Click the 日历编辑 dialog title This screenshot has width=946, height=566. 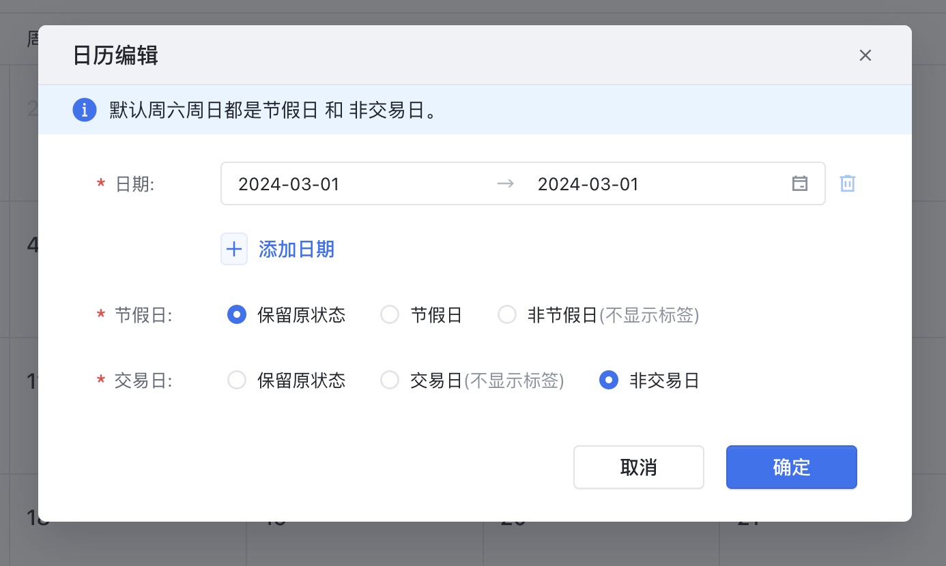pyautogui.click(x=115, y=55)
